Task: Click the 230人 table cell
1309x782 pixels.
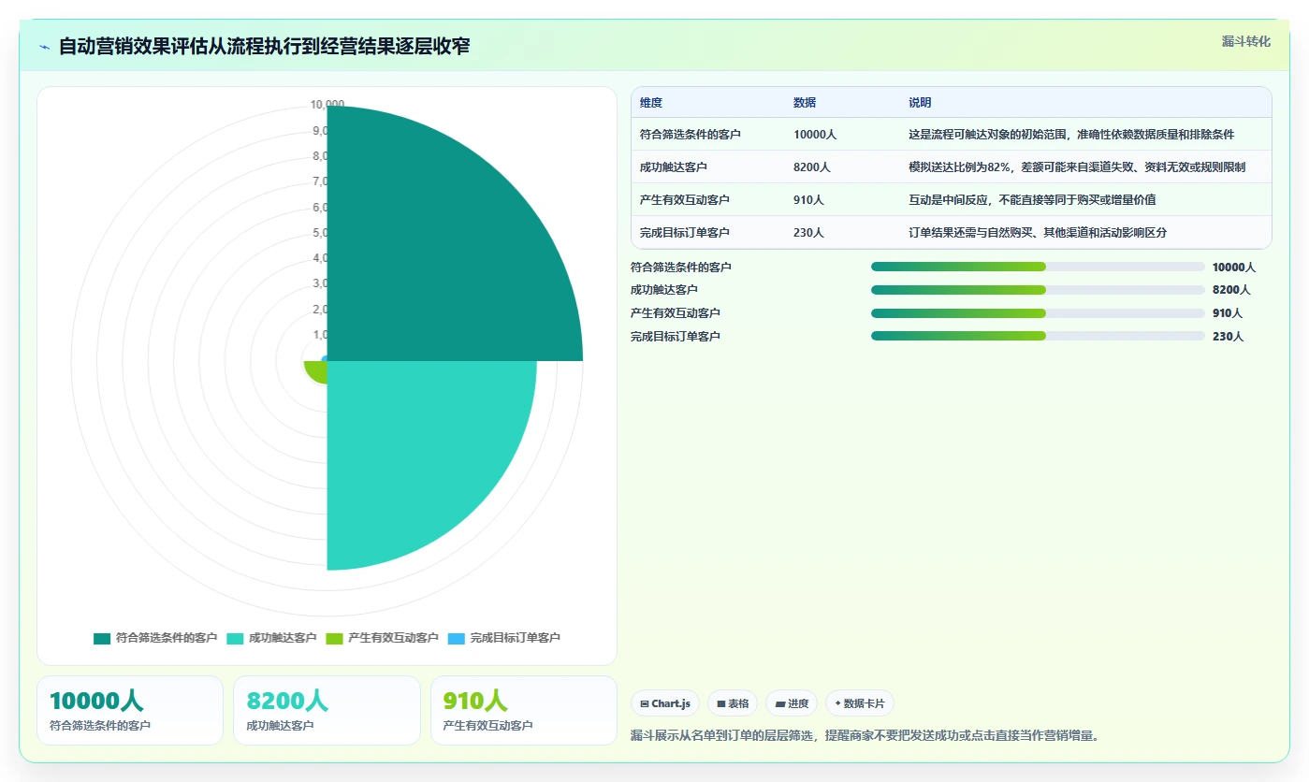Action: point(808,232)
